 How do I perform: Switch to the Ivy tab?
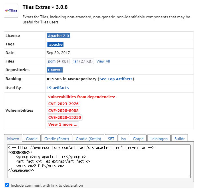tap(124, 139)
